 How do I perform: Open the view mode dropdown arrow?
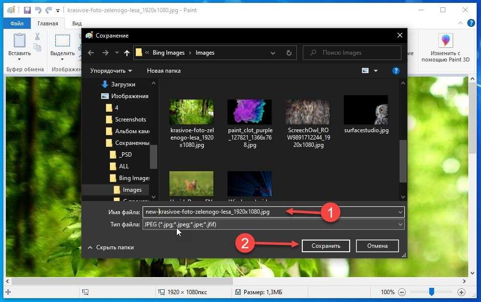[376, 71]
